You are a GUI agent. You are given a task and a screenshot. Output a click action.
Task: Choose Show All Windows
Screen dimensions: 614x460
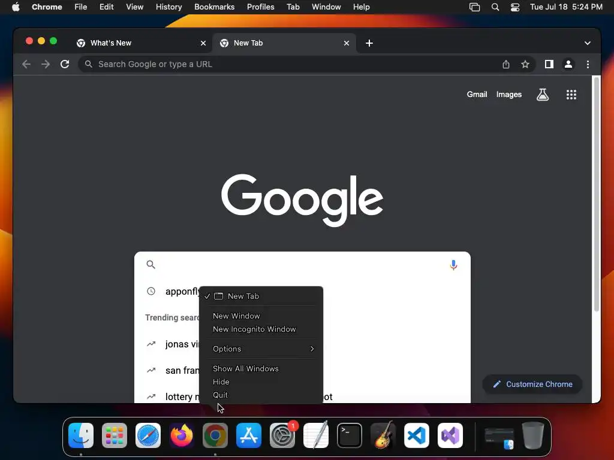click(261, 368)
